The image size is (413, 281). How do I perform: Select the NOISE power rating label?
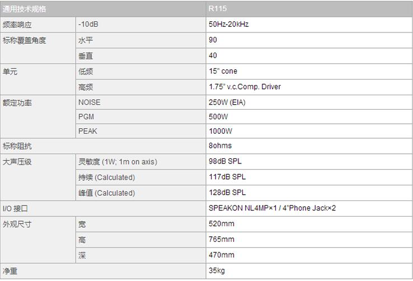tap(90, 102)
